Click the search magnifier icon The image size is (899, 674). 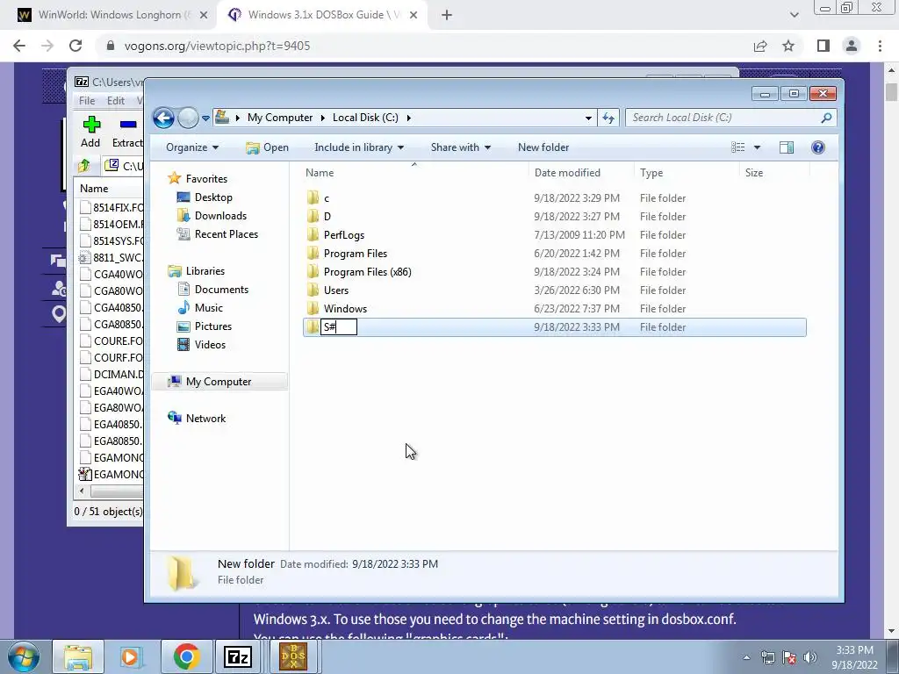point(826,118)
